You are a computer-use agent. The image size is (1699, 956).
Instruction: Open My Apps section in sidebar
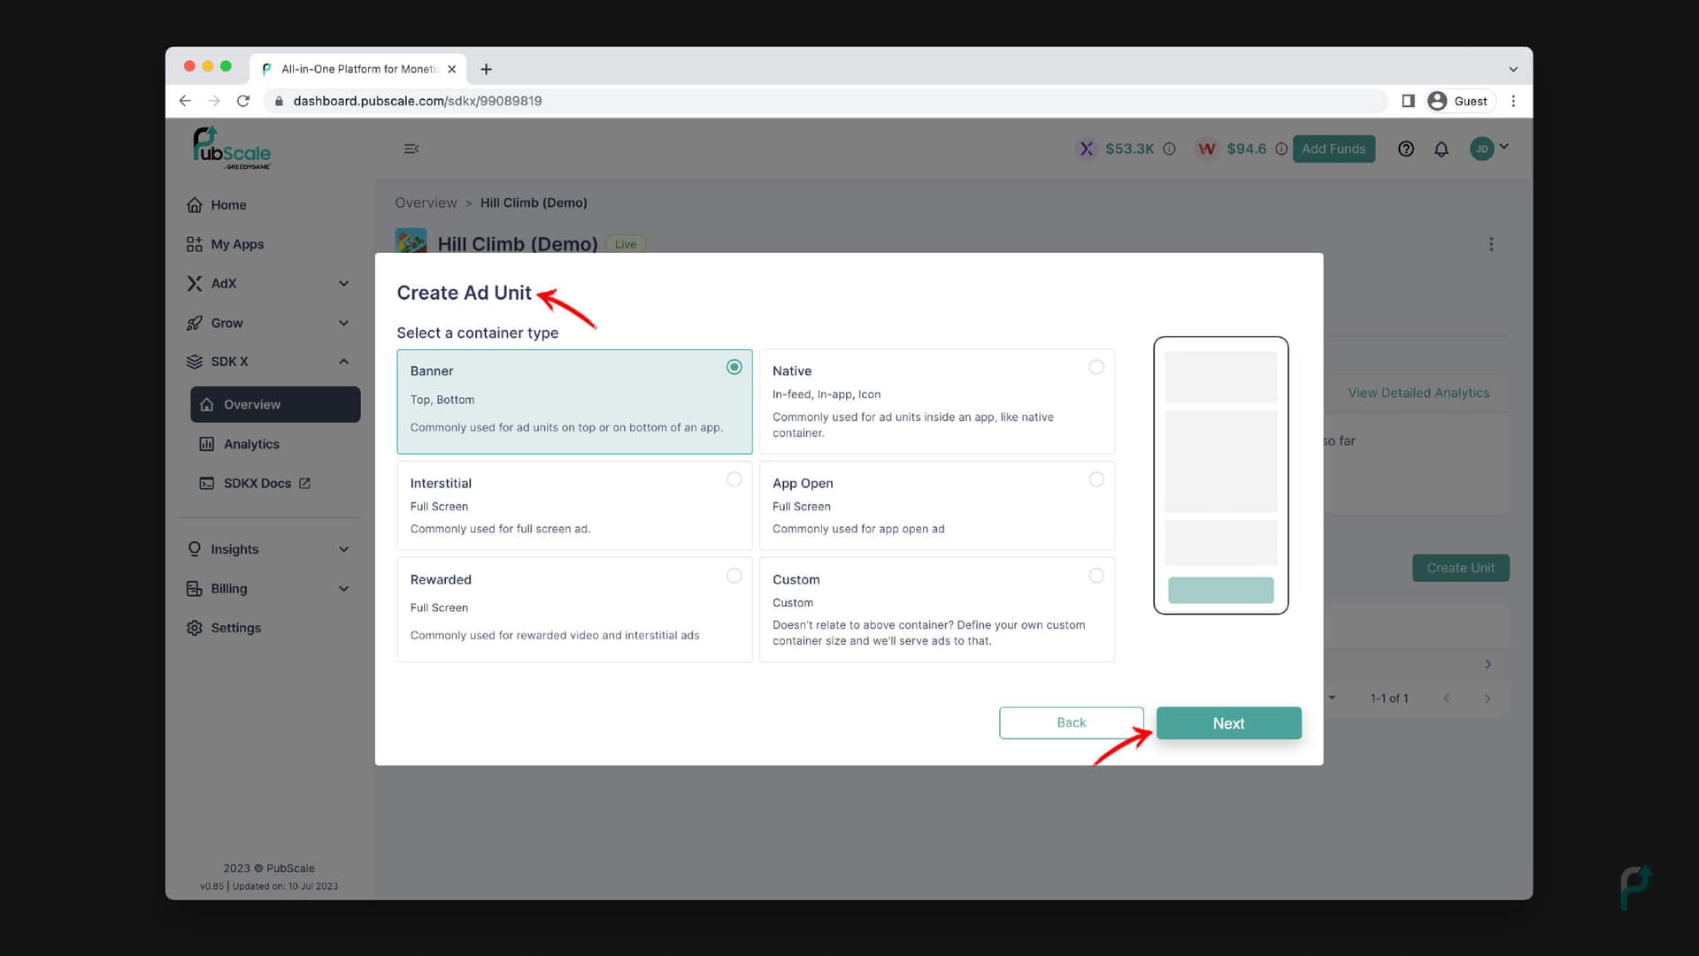(237, 244)
